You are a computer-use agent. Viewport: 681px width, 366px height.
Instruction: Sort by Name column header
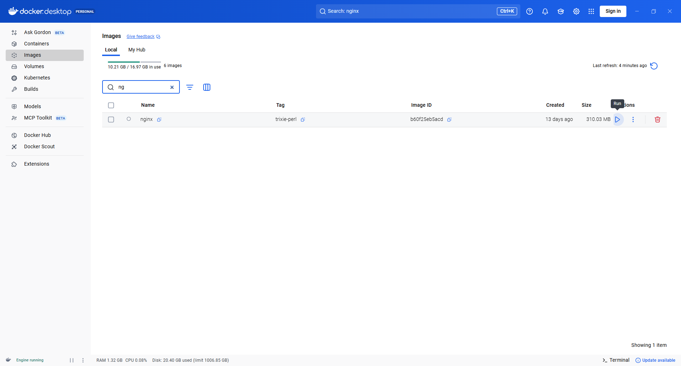(148, 105)
